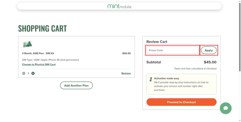Screen dimensions: 241x122
Task: Click the 'Review Cart' heading
Action: pyautogui.click(x=157, y=42)
